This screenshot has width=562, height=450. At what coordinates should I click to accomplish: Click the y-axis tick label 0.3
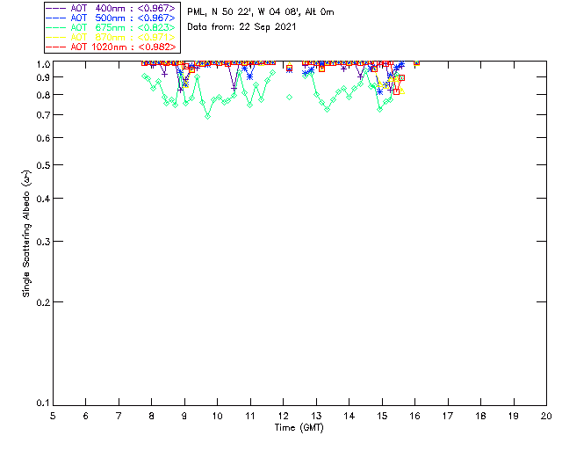click(43, 242)
